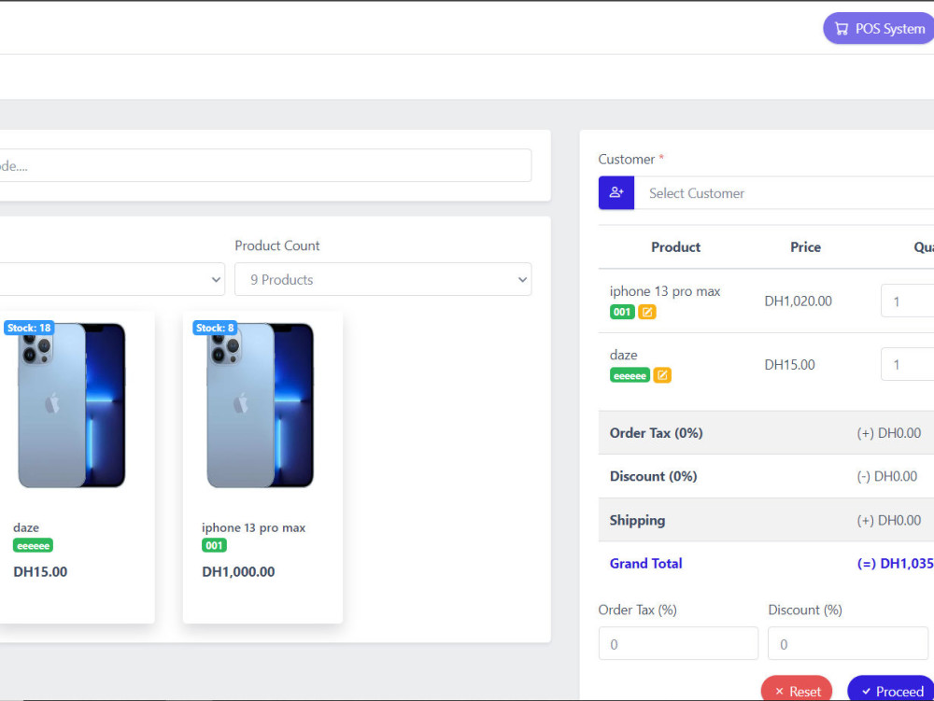Click the 001 badge on iphone card
Viewport: 934px width, 701px height.
pos(215,546)
